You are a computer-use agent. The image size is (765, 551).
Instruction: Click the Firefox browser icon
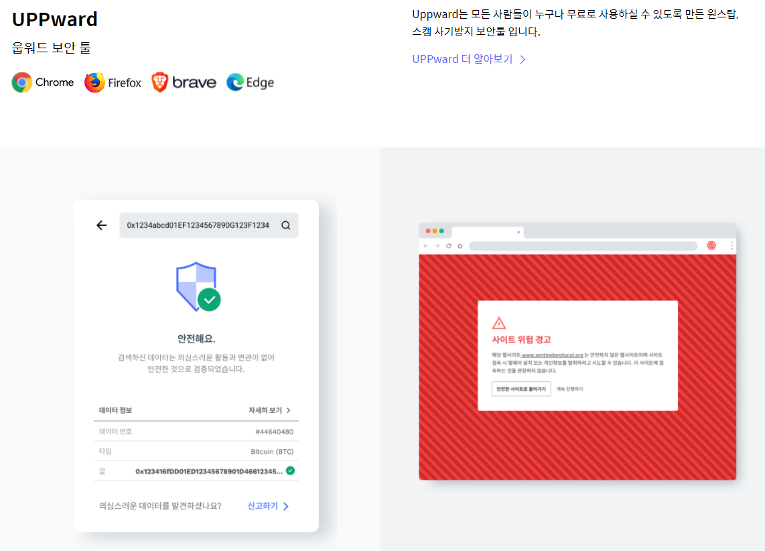click(94, 82)
